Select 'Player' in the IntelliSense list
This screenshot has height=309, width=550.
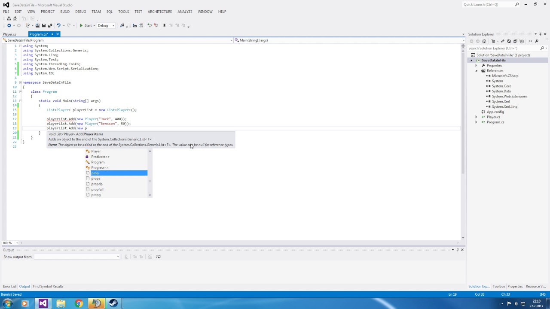[x=116, y=151]
